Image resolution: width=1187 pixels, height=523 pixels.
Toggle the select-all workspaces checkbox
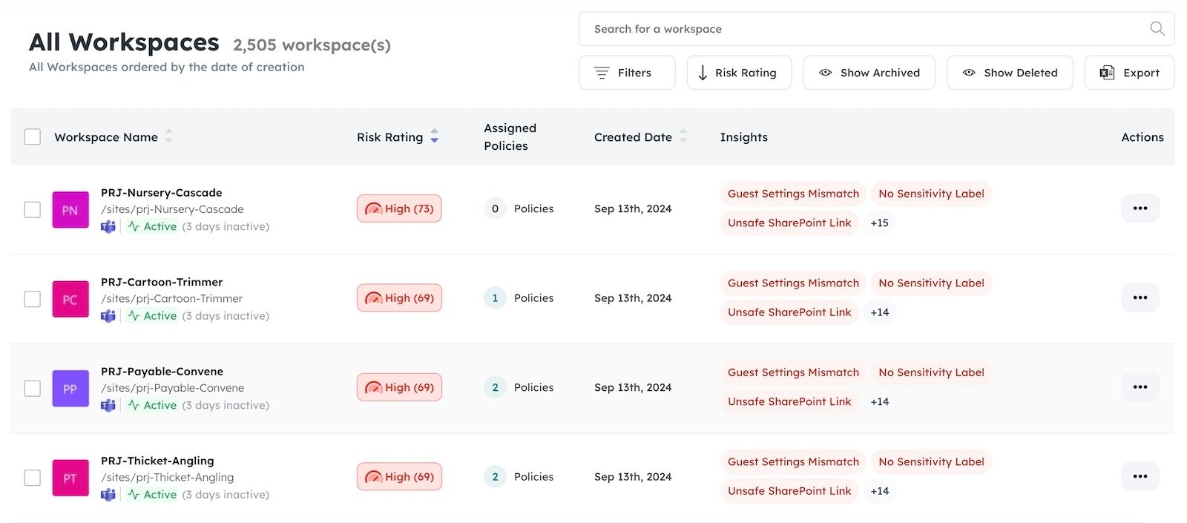(x=33, y=136)
